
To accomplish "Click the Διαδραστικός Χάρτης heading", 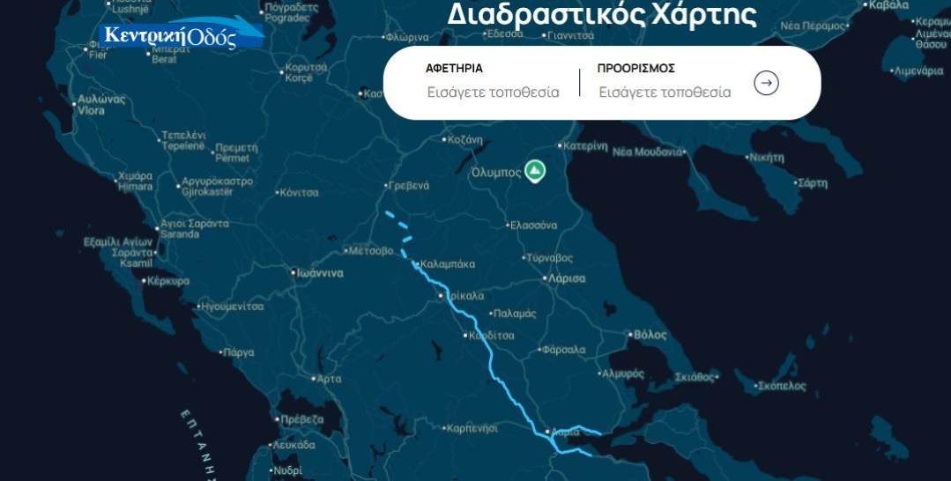I will coord(602,15).
